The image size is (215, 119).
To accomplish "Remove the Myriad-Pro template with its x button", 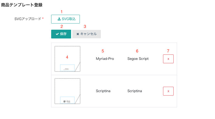I will [168, 59].
